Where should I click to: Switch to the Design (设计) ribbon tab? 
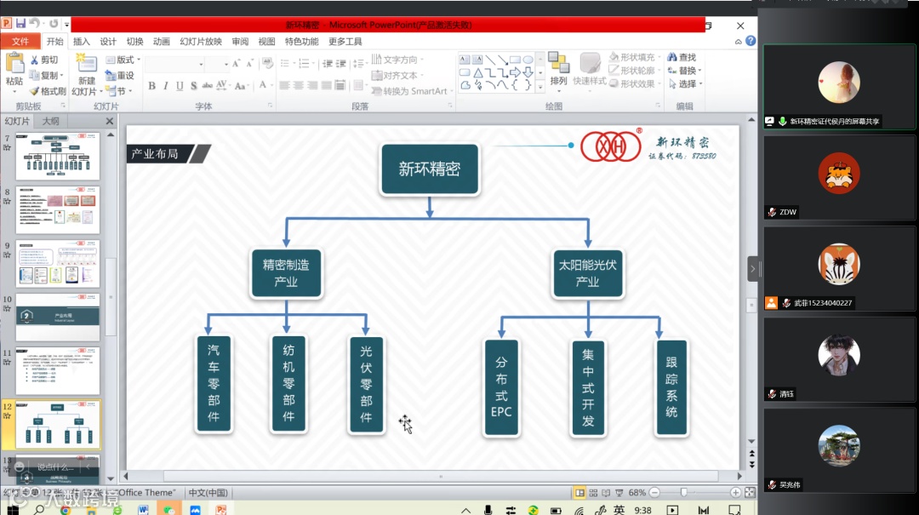pyautogui.click(x=108, y=42)
